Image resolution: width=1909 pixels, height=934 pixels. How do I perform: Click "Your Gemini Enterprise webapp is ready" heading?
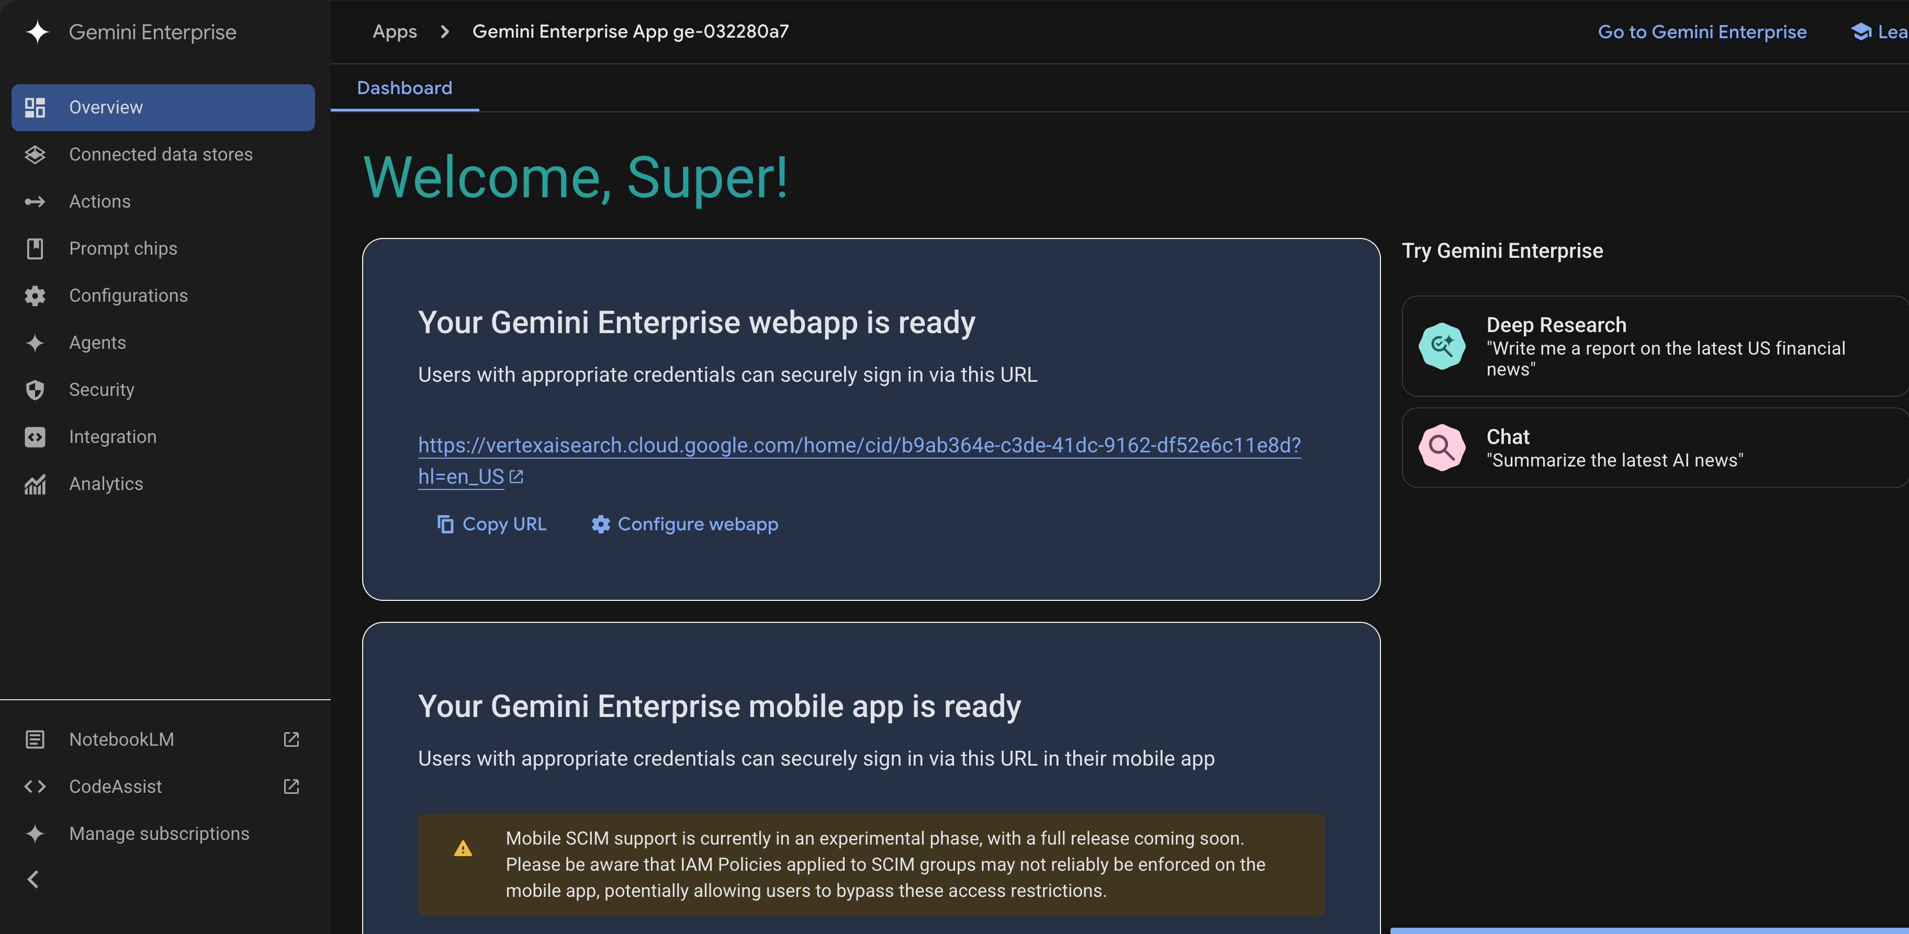click(697, 323)
